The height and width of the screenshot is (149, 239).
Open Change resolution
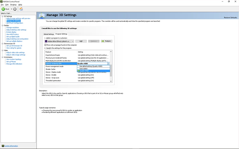[13, 28]
